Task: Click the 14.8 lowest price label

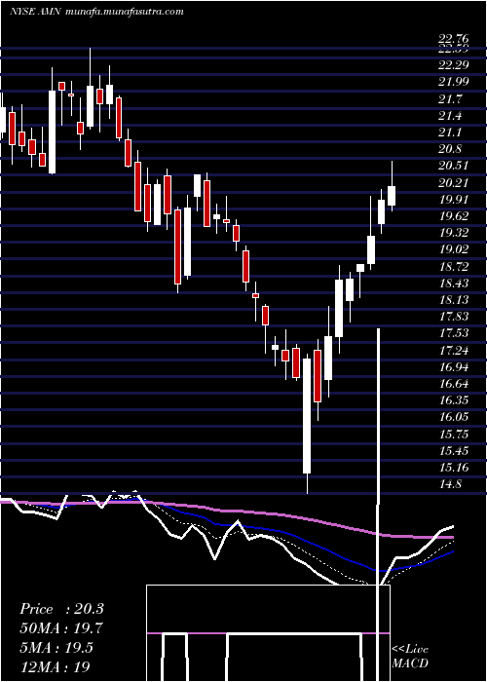Action: pos(450,483)
